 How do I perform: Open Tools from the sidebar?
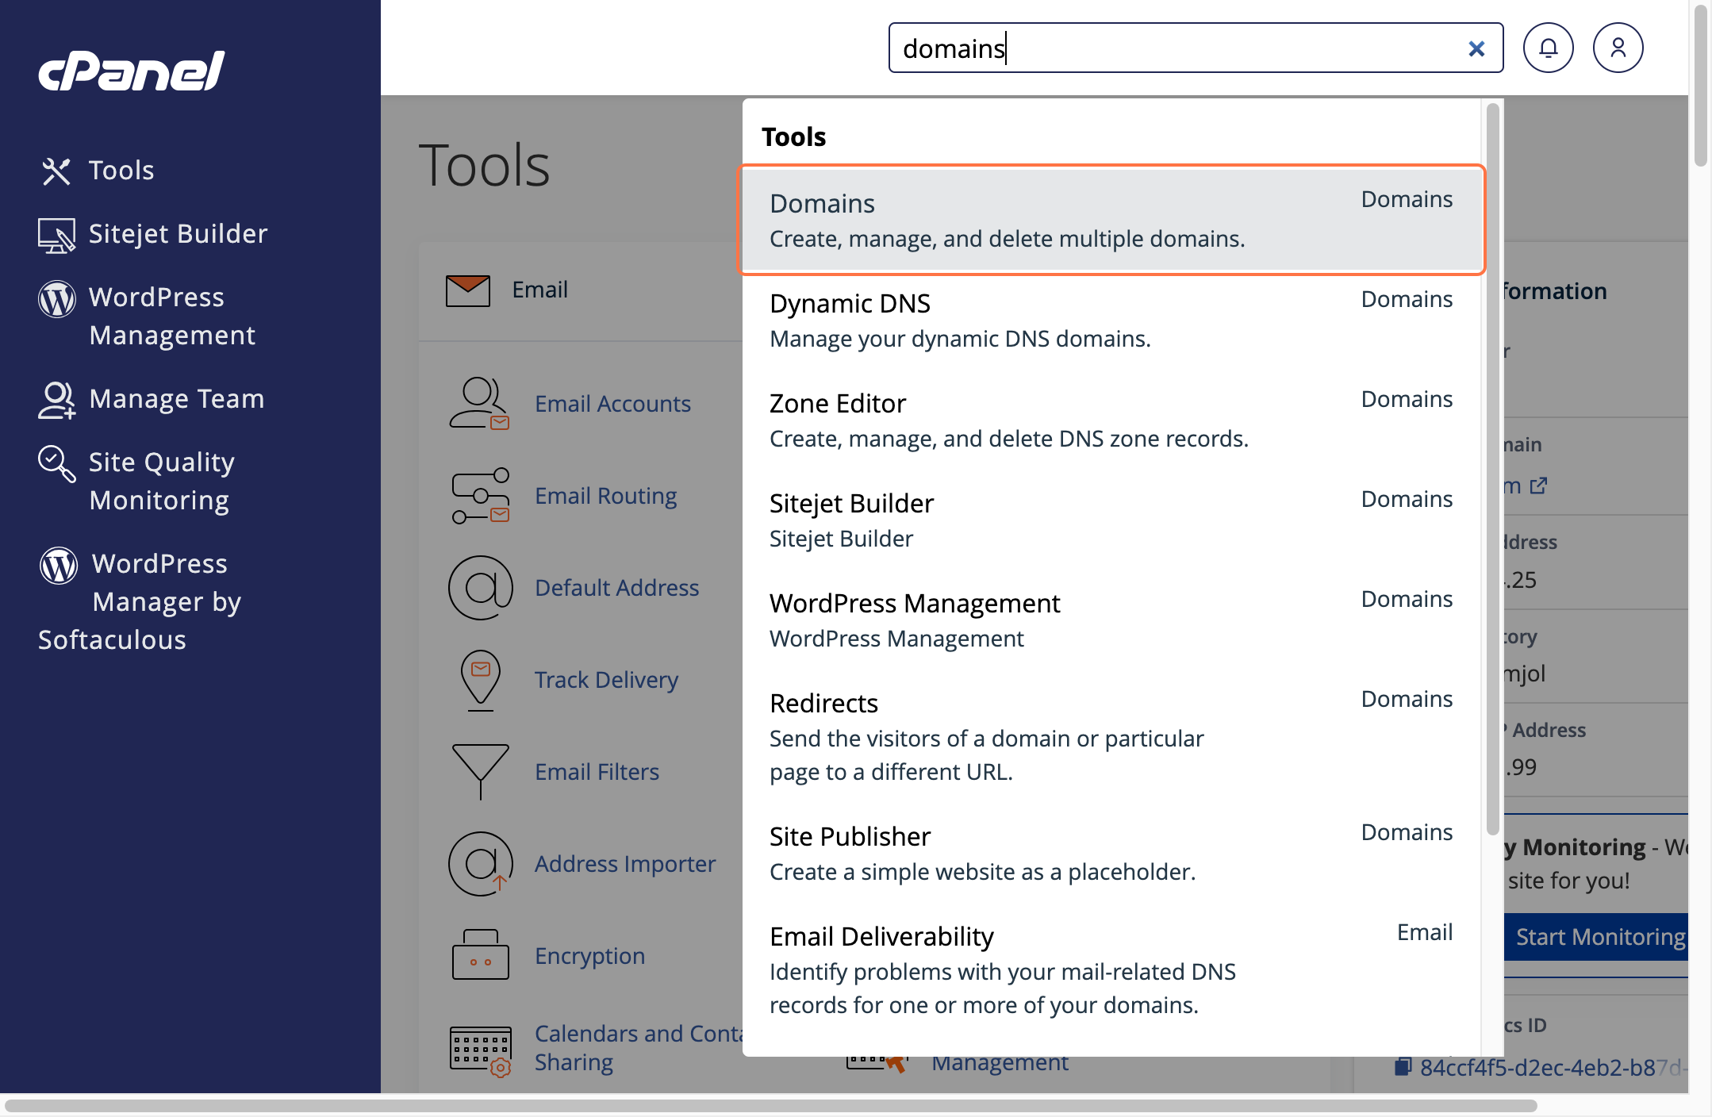pos(121,171)
